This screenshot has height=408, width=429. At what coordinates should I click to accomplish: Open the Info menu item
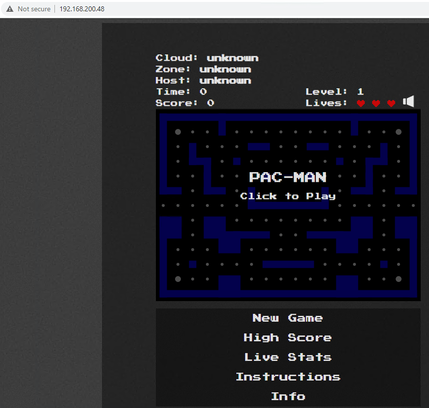pos(288,396)
